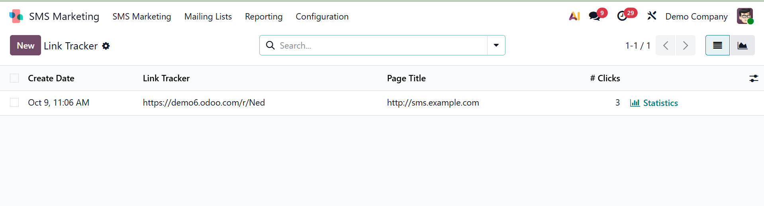Open optional columns adjust settings
Image resolution: width=764 pixels, height=206 pixels.
coord(753,78)
